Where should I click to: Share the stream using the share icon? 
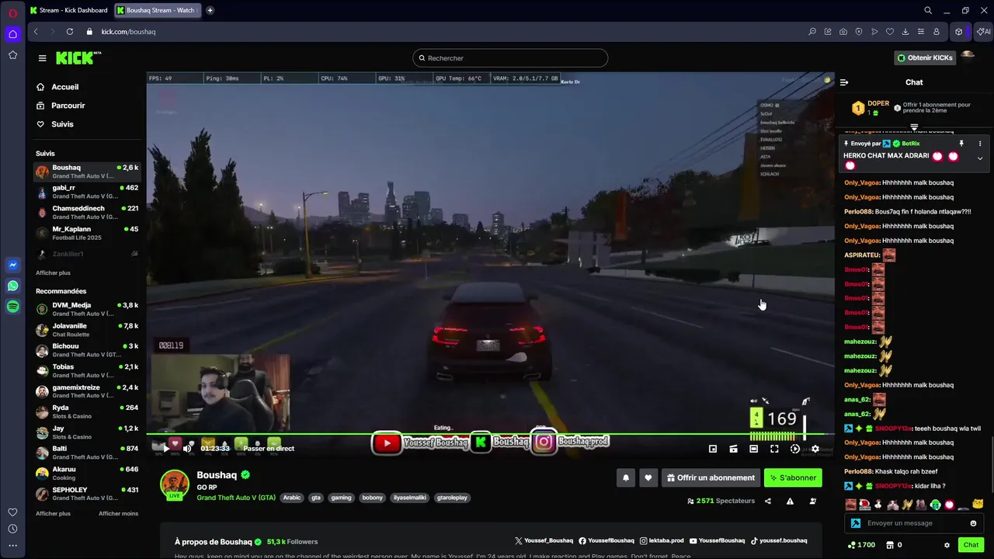768,501
